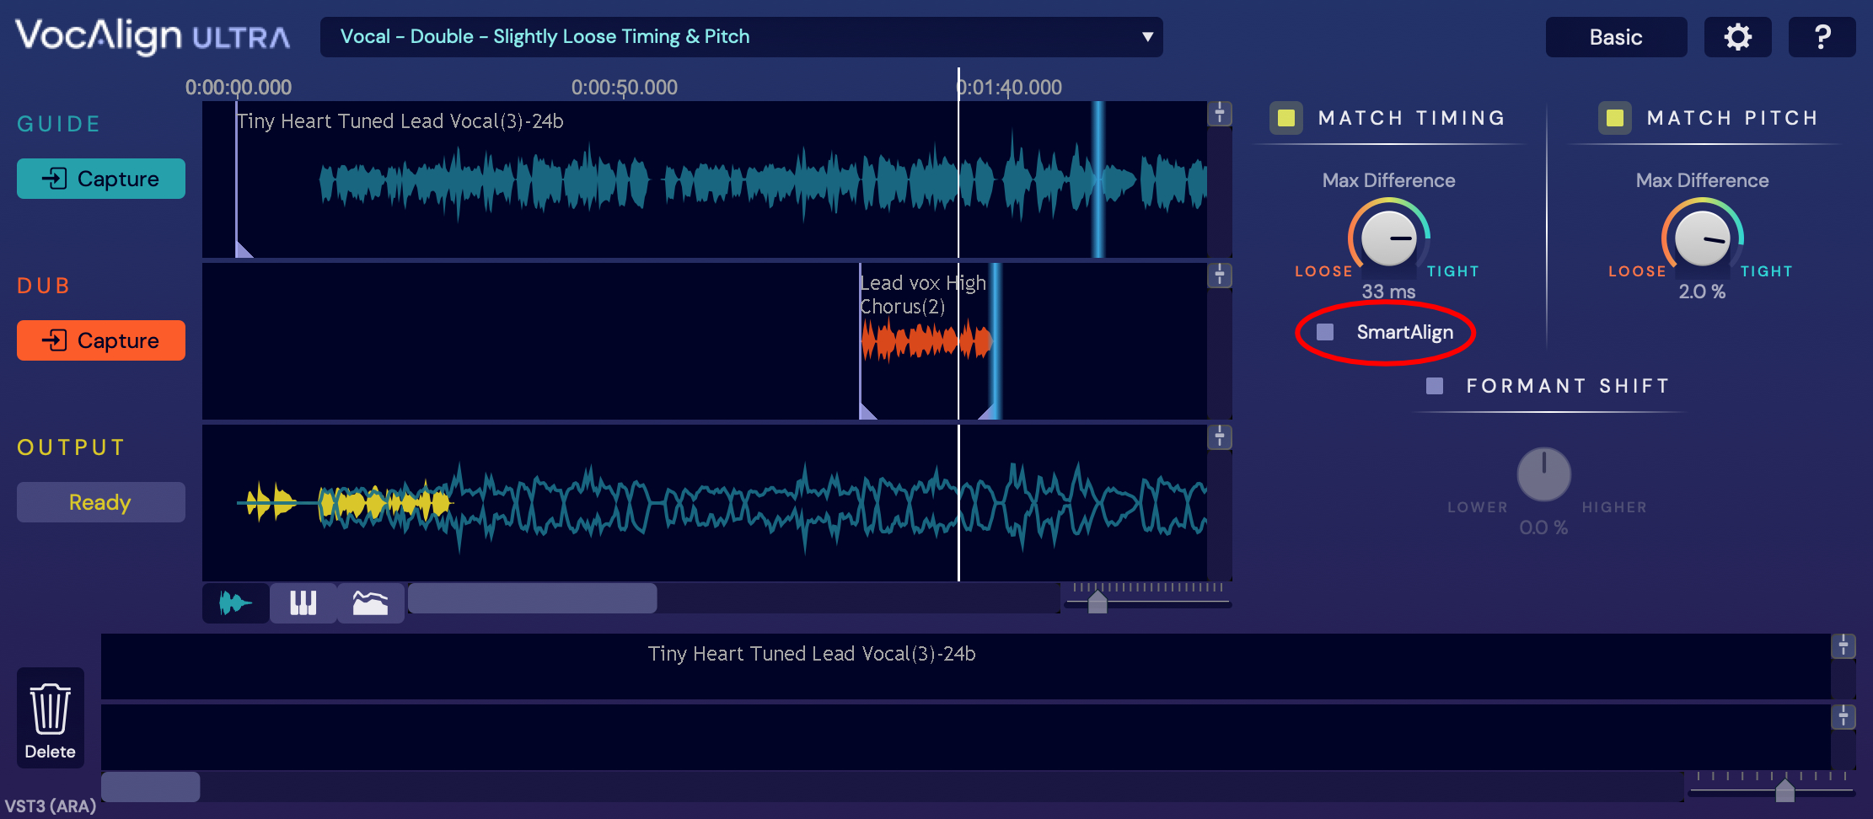
Task: Open the settings gear menu
Action: 1737,37
